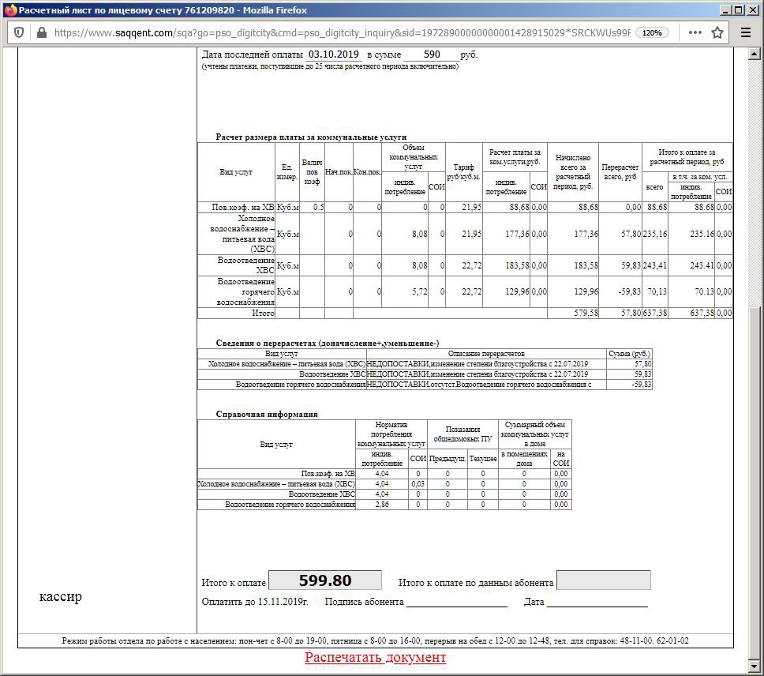Click heading Справочная информация
764x676 pixels.
coord(267,415)
